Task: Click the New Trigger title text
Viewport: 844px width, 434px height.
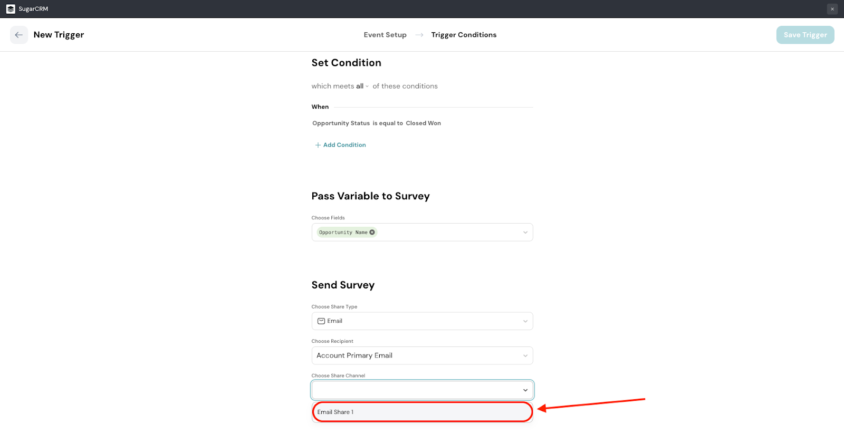Action: pos(59,35)
